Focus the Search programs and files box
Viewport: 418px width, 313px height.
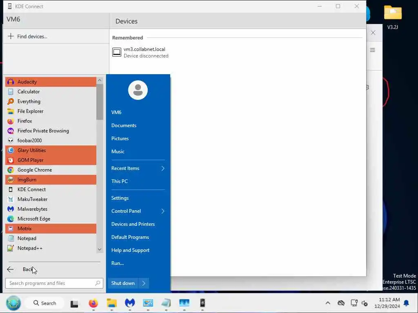pos(54,283)
